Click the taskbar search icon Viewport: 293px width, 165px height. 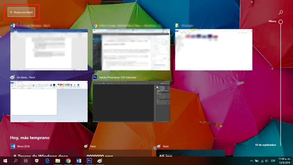16,161
